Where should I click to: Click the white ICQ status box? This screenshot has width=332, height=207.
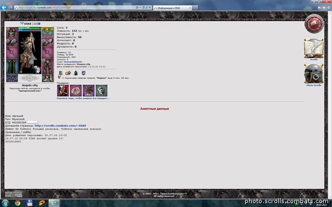tap(33, 122)
